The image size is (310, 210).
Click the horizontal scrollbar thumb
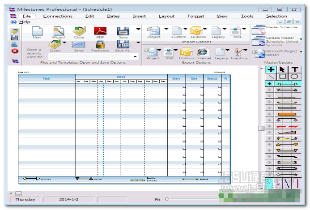pyautogui.click(x=19, y=193)
